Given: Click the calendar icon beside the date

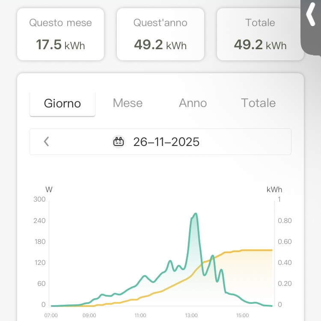Looking at the screenshot, I should click(x=119, y=142).
